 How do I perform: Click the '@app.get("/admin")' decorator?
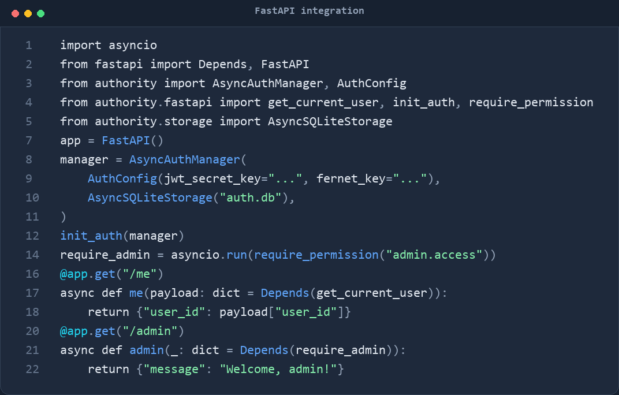[x=122, y=331]
